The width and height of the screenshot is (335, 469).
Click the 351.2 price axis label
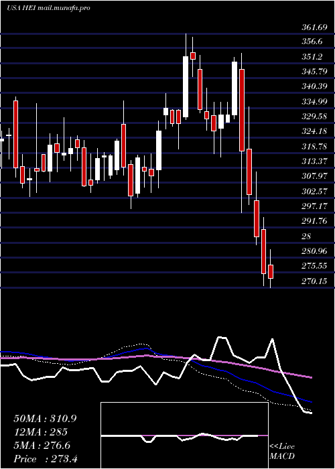(x=312, y=57)
